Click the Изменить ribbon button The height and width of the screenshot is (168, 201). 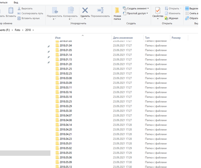pyautogui.click(x=173, y=13)
